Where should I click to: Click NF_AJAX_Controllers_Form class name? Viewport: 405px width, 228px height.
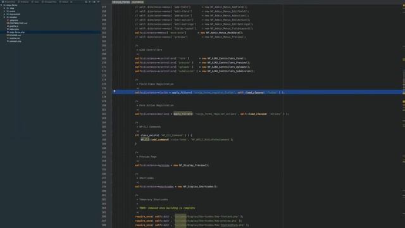click(x=225, y=58)
